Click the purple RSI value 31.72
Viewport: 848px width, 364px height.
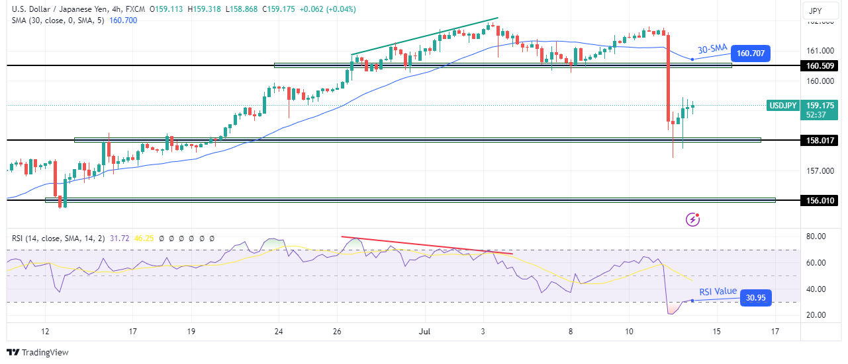click(120, 238)
